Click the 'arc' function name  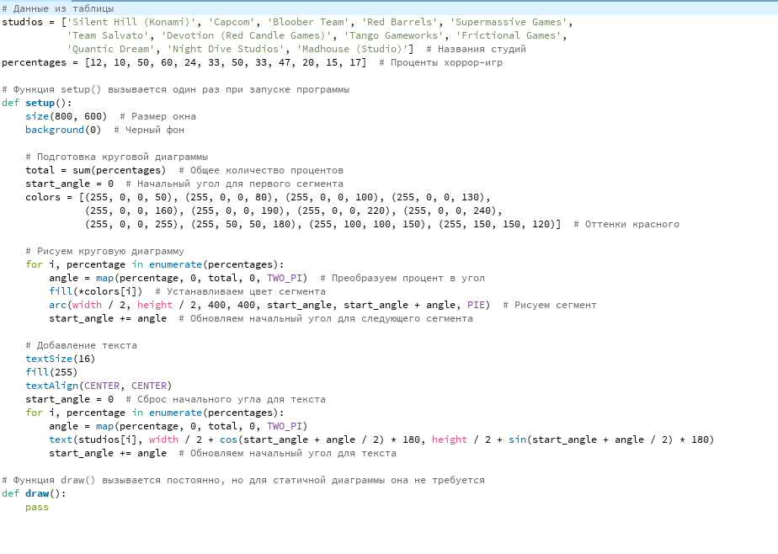[57, 305]
